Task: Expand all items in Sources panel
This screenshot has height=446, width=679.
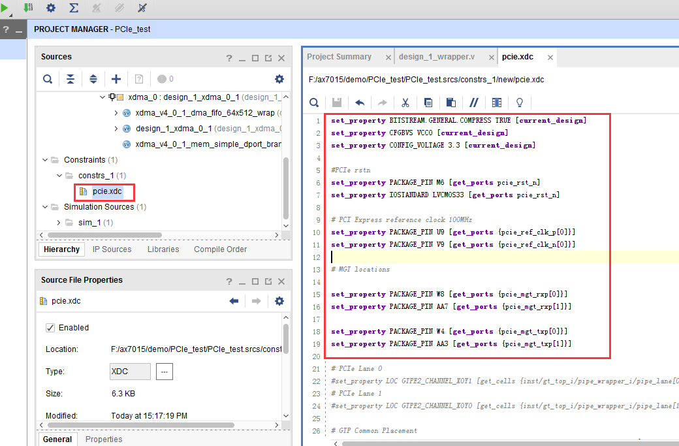Action: coord(93,79)
